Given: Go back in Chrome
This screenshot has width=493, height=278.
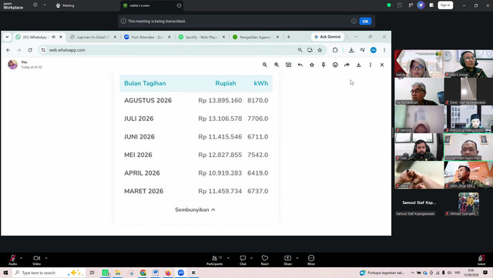Looking at the screenshot, I should pos(8,50).
